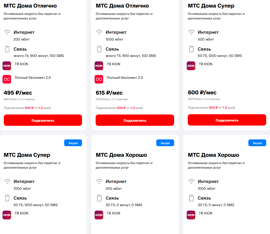Click the KION icon in the 600 ₽/мес card
270x234 pixels.
(x=191, y=66)
